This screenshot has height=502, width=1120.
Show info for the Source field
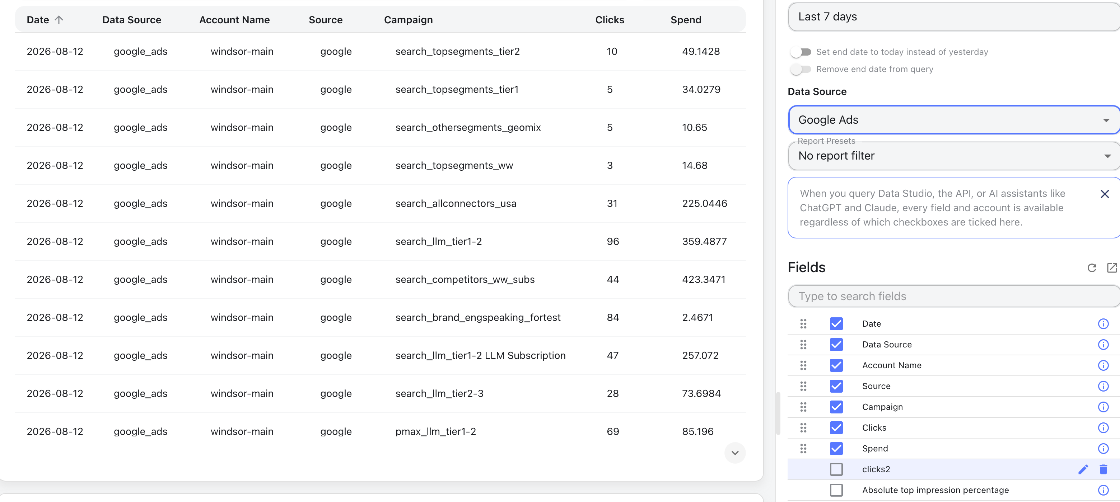pyautogui.click(x=1103, y=386)
